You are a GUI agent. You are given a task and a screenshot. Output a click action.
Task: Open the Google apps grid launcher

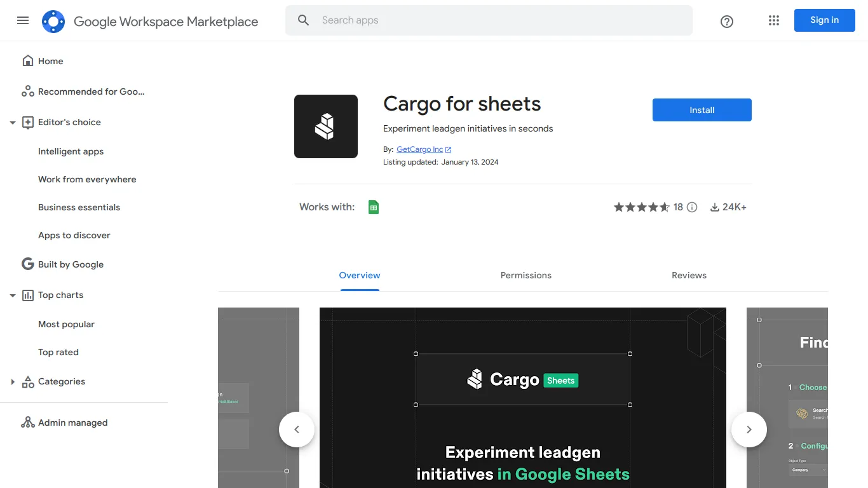pos(773,20)
